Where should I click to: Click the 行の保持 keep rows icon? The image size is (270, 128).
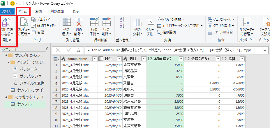[94, 23]
